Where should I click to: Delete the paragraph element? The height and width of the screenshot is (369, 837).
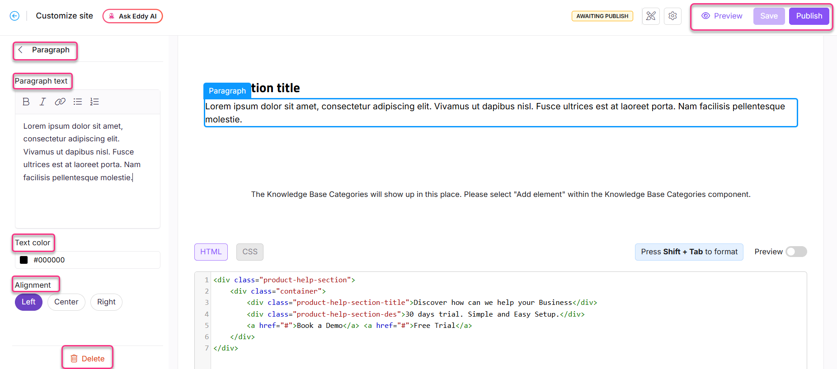click(x=88, y=359)
